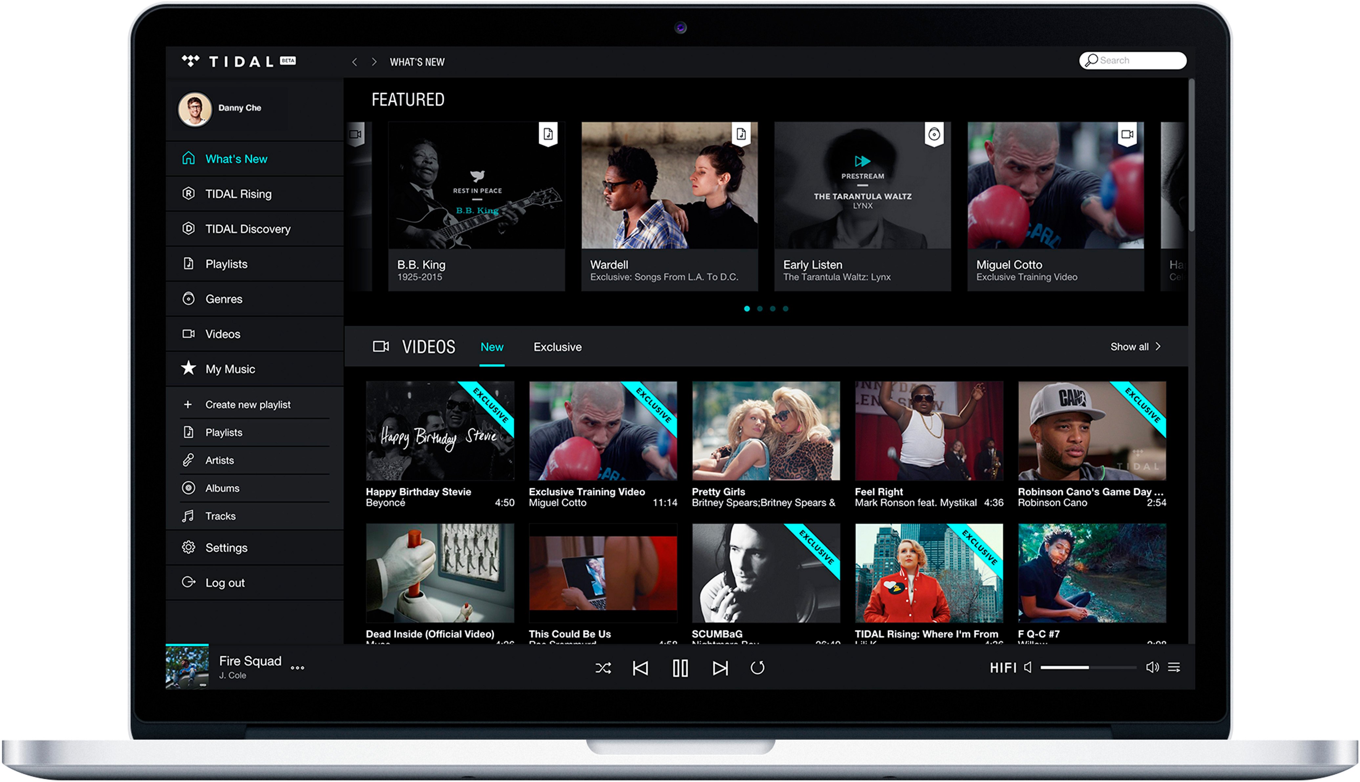The height and width of the screenshot is (782, 1360).
Task: Toggle HIFI quality
Action: [1003, 668]
